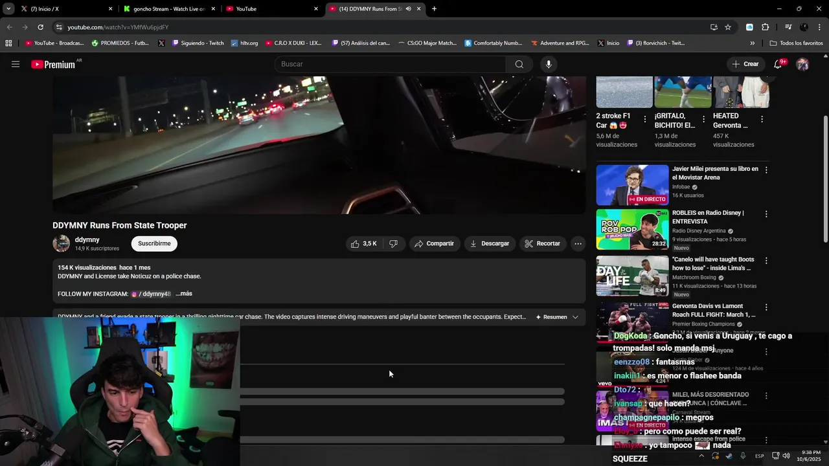The image size is (829, 466).
Task: Open the account avatar menu
Action: point(802,64)
